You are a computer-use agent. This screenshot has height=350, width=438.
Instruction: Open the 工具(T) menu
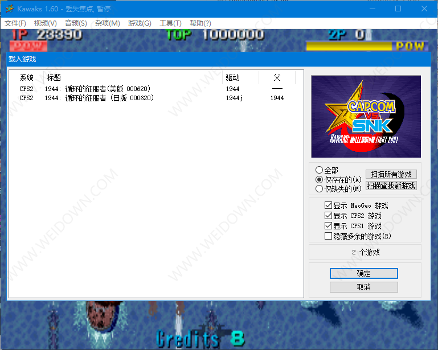pos(170,23)
